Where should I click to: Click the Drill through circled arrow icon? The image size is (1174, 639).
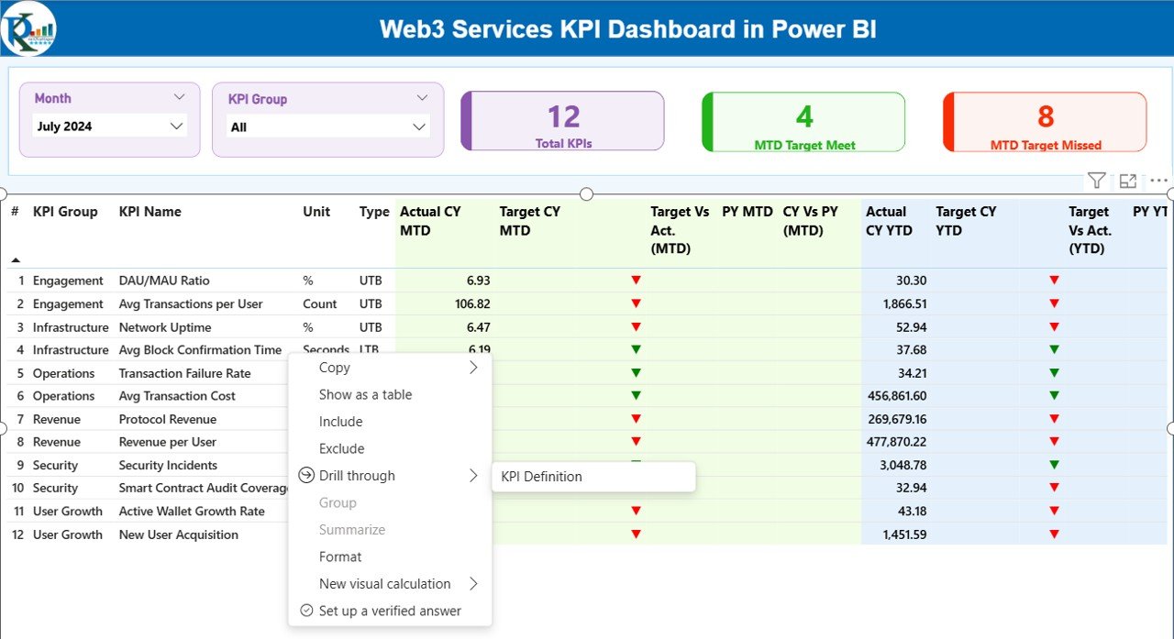tap(306, 476)
